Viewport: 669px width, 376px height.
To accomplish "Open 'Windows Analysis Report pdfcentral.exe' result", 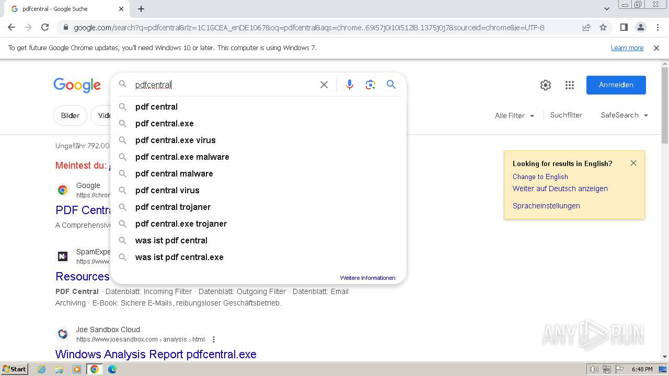I will coord(156,354).
